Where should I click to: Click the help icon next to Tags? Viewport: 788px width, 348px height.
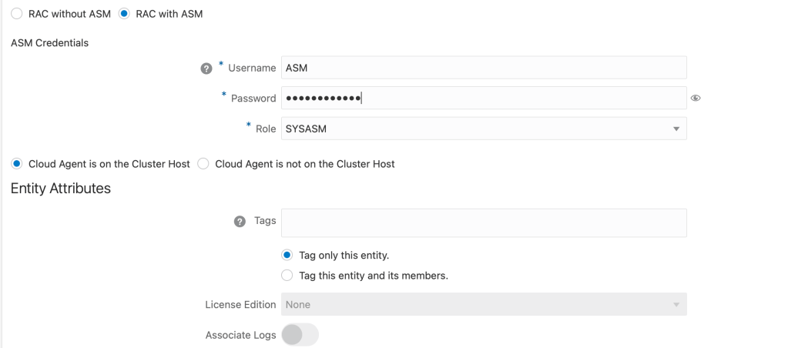(x=240, y=221)
